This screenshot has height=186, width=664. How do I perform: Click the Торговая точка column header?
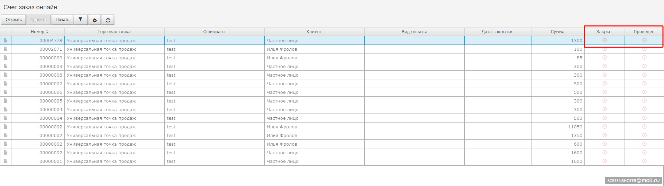click(114, 32)
